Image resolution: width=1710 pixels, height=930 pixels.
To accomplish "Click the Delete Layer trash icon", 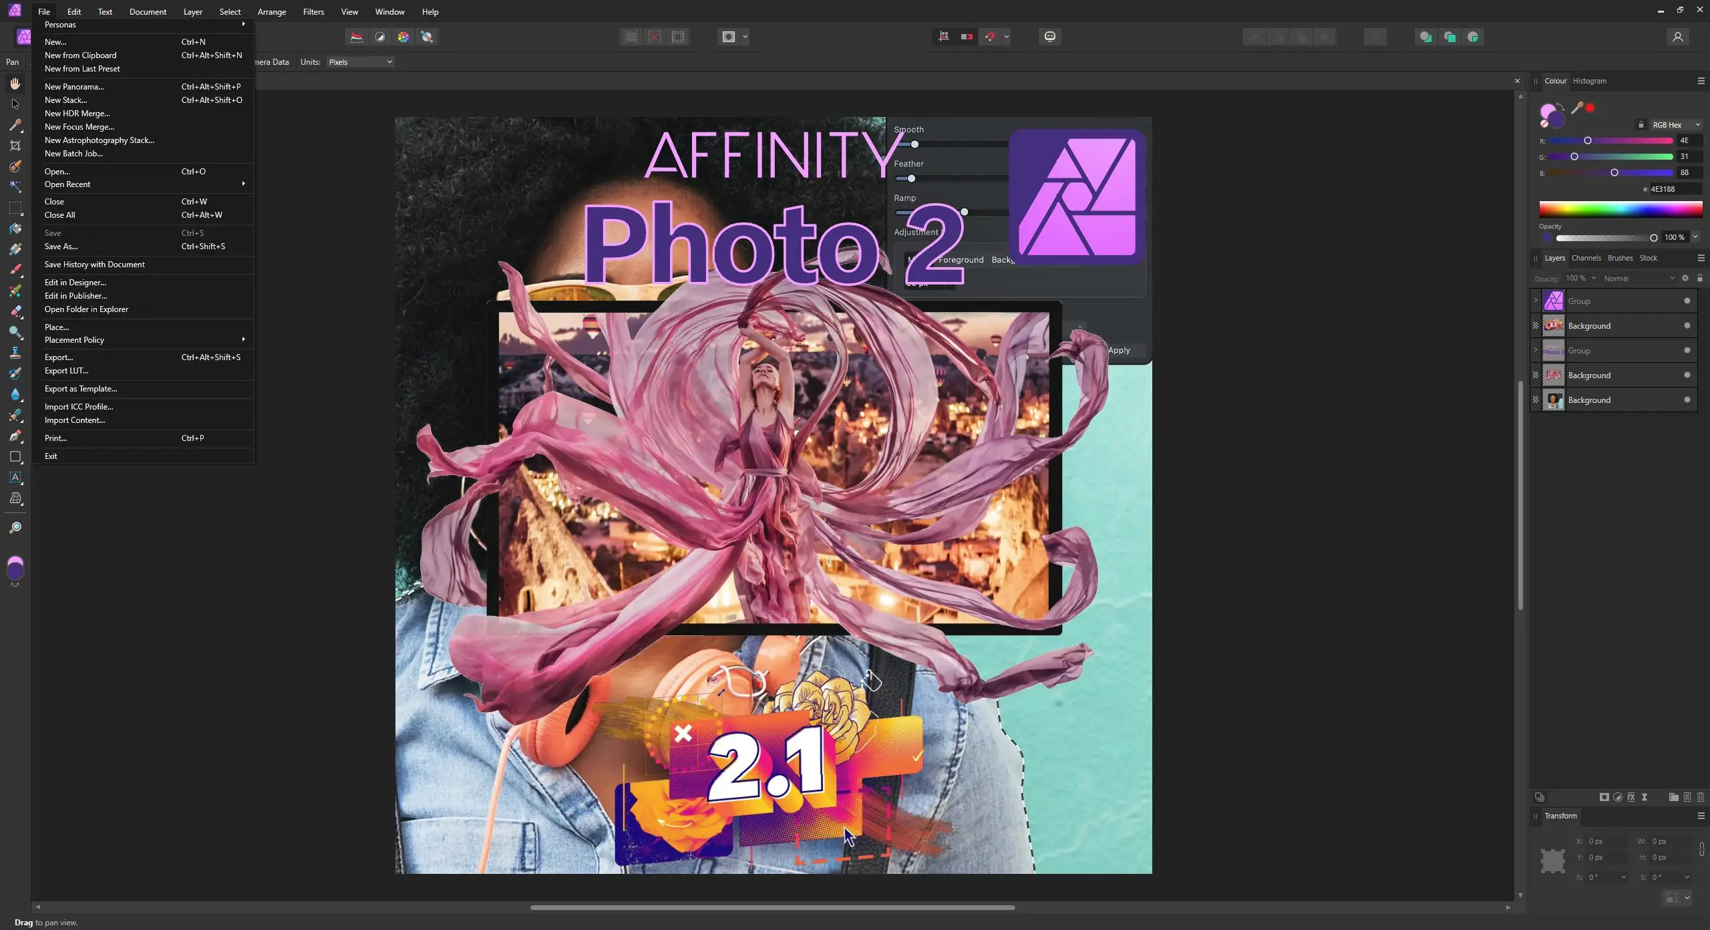I will 1701,797.
